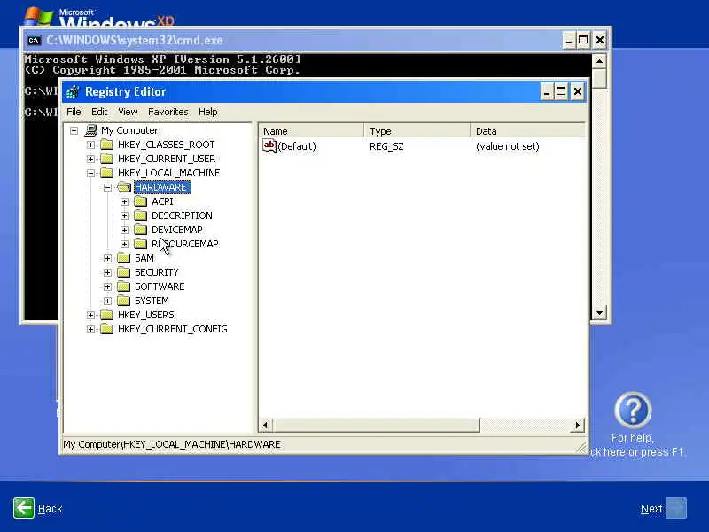Click the cmd.exe window title icon
This screenshot has width=709, height=532.
34,40
